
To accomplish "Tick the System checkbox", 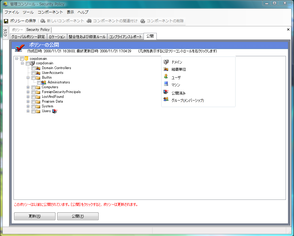I will click(x=33, y=106).
